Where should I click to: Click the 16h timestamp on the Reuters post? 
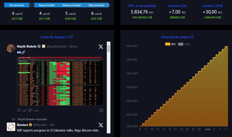point(52,125)
